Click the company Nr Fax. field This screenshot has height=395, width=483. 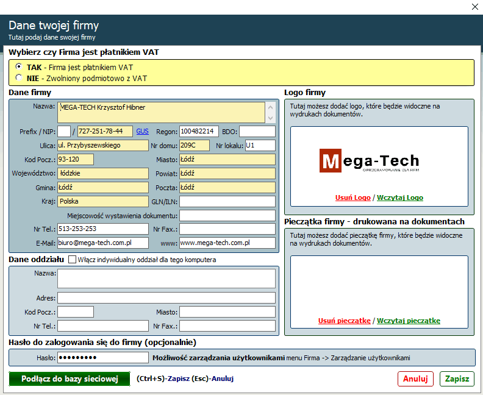(227, 229)
